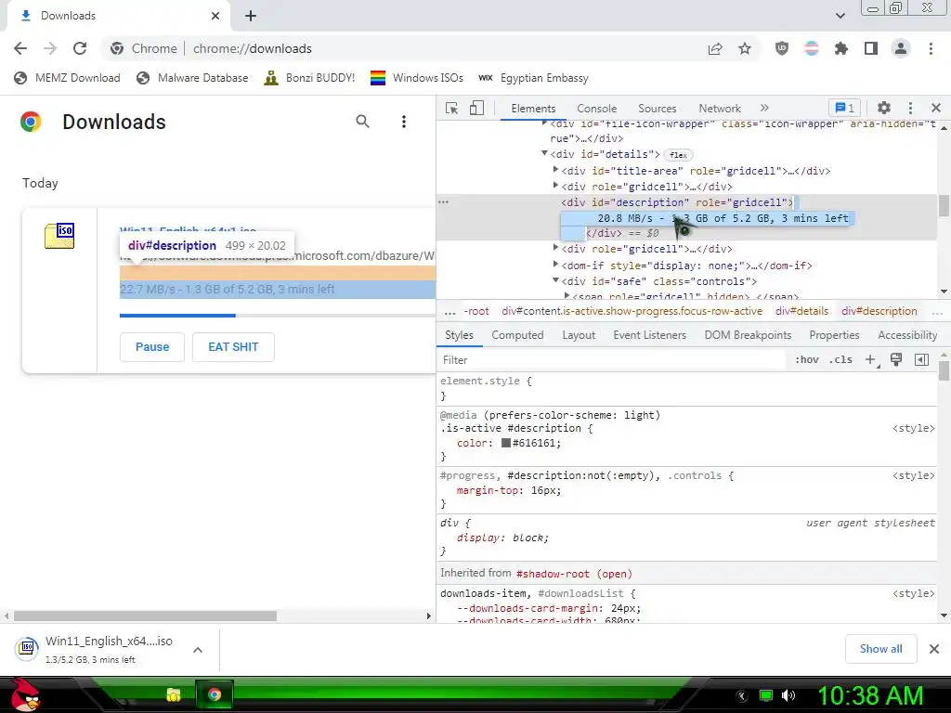This screenshot has height=713, width=951.
Task: Open the taskbar volume speaker icon
Action: (x=788, y=695)
